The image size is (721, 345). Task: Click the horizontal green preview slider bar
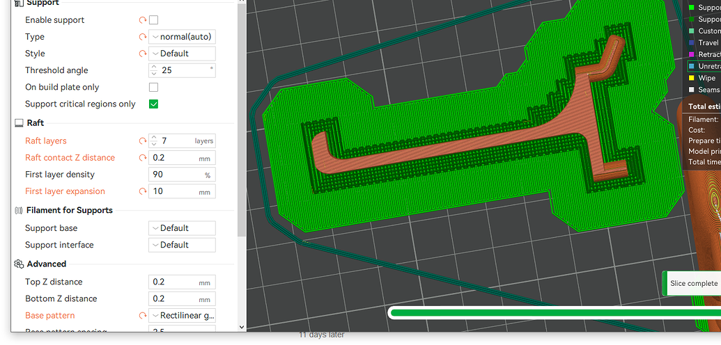point(554,313)
